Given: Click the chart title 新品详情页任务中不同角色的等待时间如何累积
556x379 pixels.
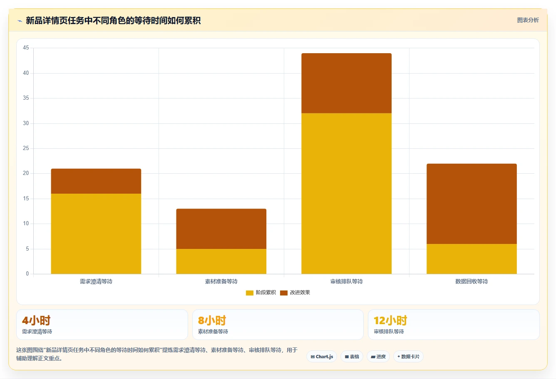Looking at the screenshot, I should click(x=113, y=21).
